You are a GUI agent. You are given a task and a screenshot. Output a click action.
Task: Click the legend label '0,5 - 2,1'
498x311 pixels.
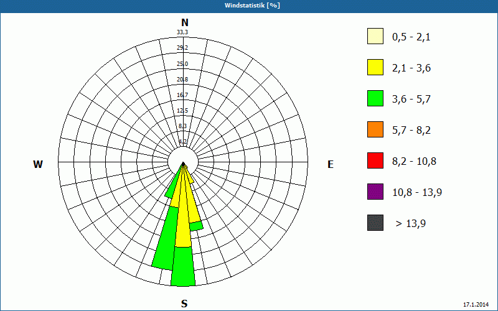click(411, 37)
